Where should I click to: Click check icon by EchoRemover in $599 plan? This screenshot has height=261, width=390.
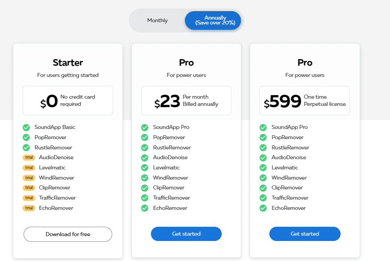tap(263, 208)
